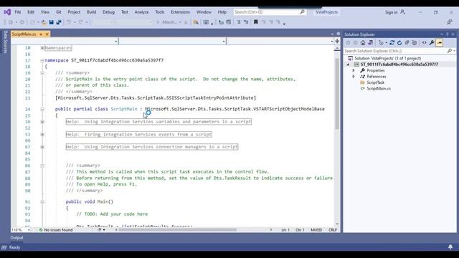Image resolution: width=459 pixels, height=258 pixels.
Task: Open the Edit menu
Action: (x=31, y=12)
